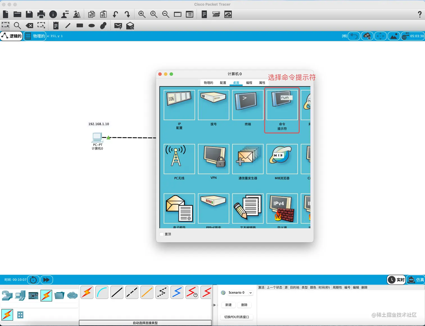Viewport: 425px width, 326px height.
Task: Switch to the 属性 tab
Action: 262,83
